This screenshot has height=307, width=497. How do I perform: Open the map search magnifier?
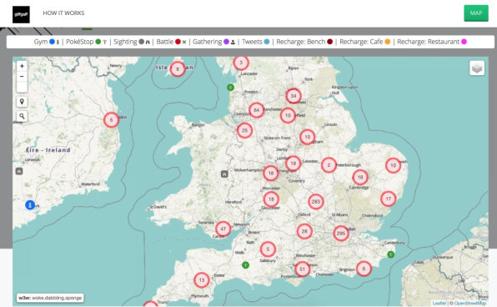click(x=22, y=116)
